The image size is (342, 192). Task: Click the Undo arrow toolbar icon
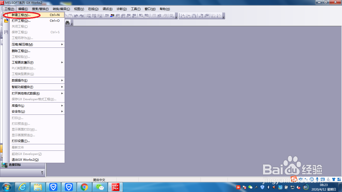tap(76, 16)
